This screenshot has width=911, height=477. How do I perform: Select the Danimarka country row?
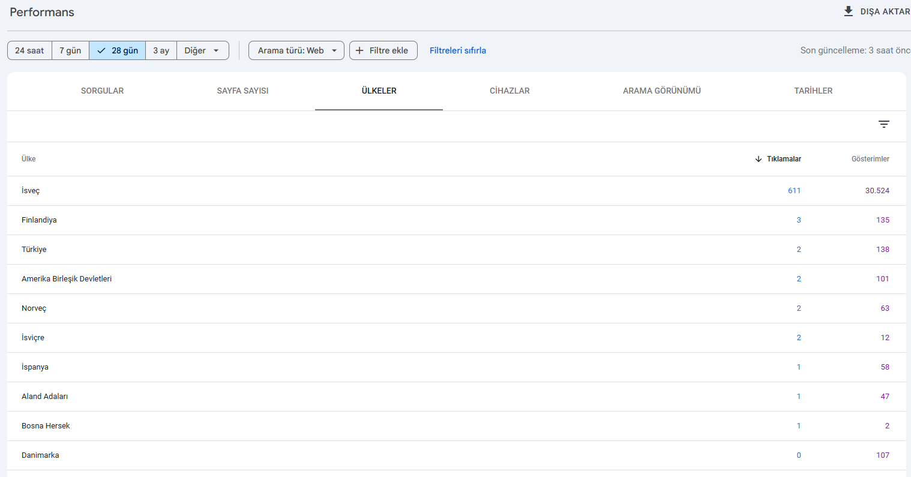pyautogui.click(x=457, y=455)
